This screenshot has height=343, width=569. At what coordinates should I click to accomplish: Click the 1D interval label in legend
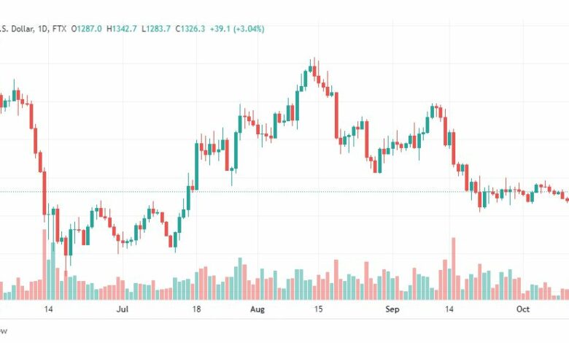point(43,28)
